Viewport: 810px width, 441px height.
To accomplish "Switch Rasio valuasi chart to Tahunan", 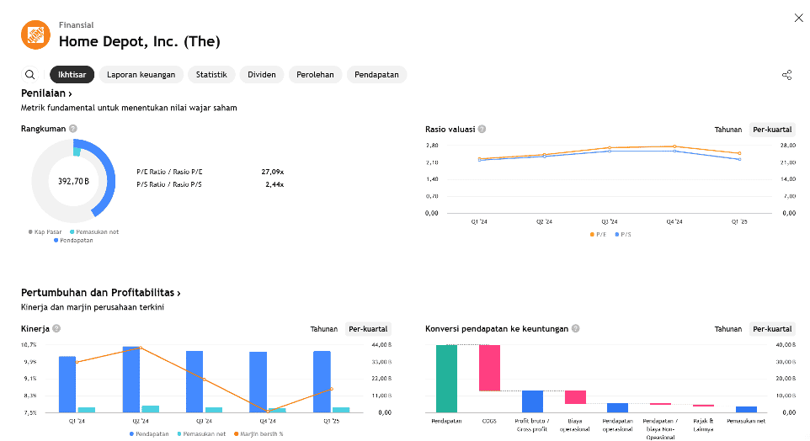I will point(728,130).
